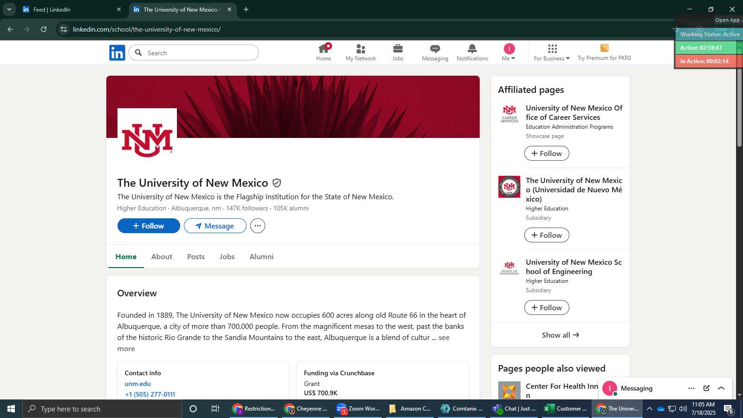Follow UNM School of Engineering
The image size is (743, 418).
(x=547, y=307)
